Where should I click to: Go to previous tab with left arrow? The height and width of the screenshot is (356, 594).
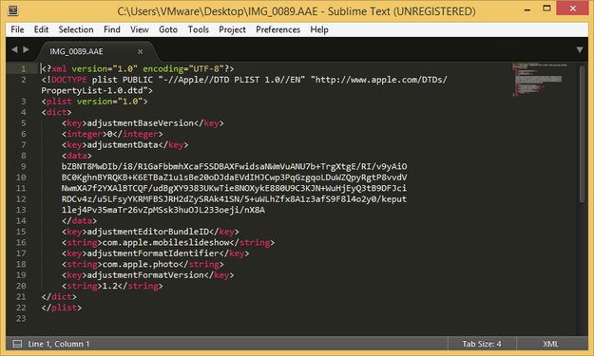coord(14,49)
